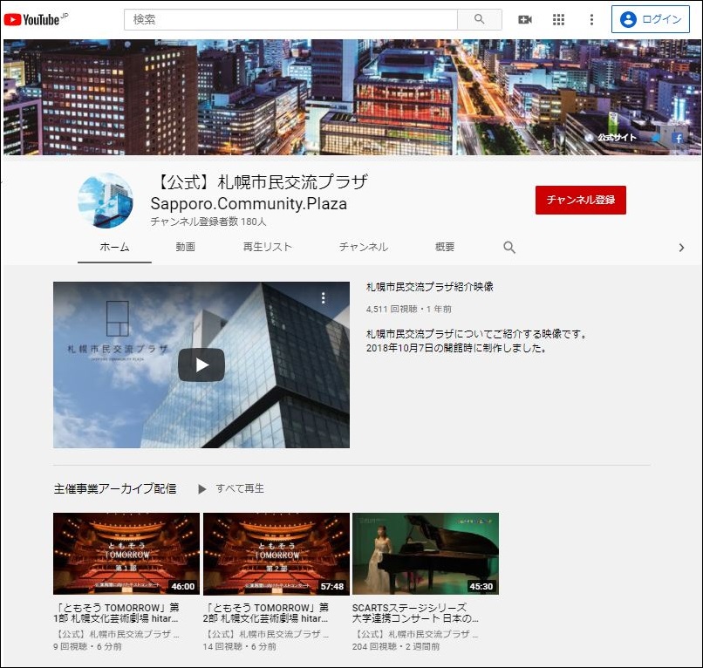Click the play triangle icon beside すべて再生

point(202,489)
